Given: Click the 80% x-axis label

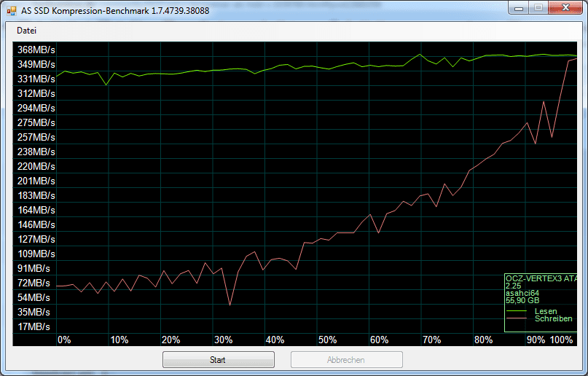Looking at the screenshot, I should coord(483,340).
